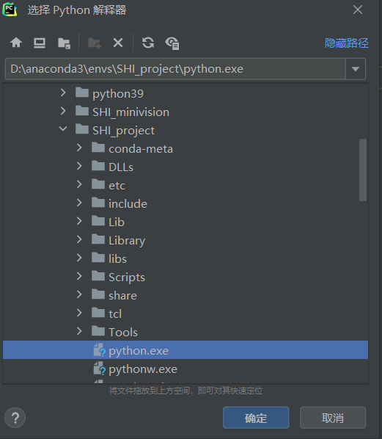The width and height of the screenshot is (382, 439).
Task: Expand the DLLs folder
Action: click(79, 166)
